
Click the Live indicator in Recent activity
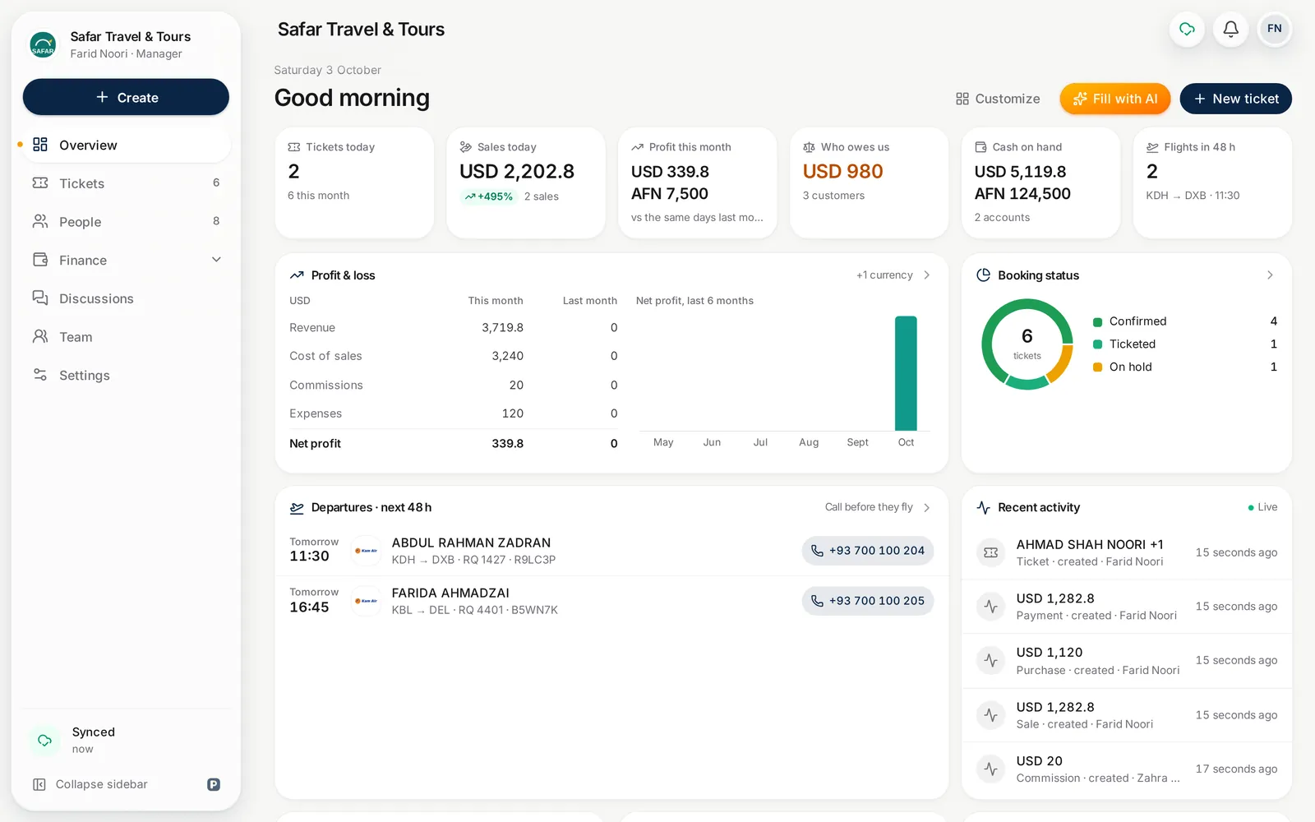tap(1262, 507)
